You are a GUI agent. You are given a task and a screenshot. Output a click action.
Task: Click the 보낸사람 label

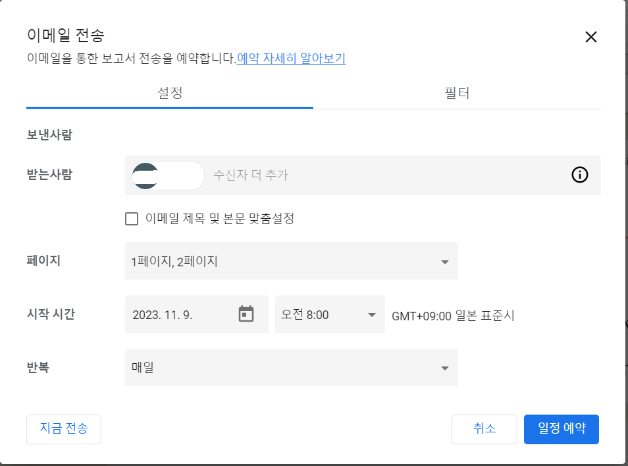tap(49, 134)
